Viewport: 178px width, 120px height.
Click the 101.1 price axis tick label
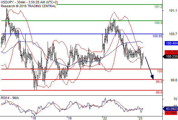click(173, 10)
